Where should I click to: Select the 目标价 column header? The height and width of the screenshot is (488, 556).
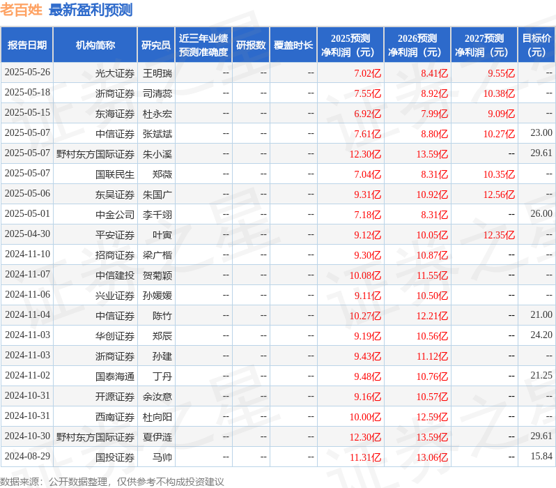click(537, 45)
